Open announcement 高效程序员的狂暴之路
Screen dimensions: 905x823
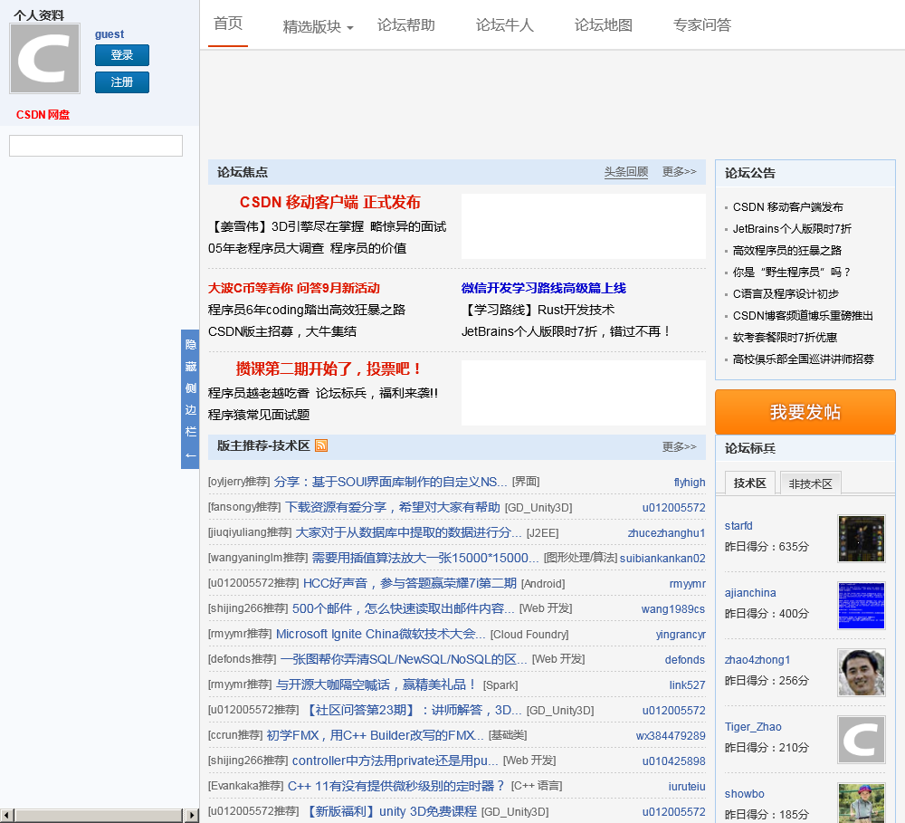786,250
